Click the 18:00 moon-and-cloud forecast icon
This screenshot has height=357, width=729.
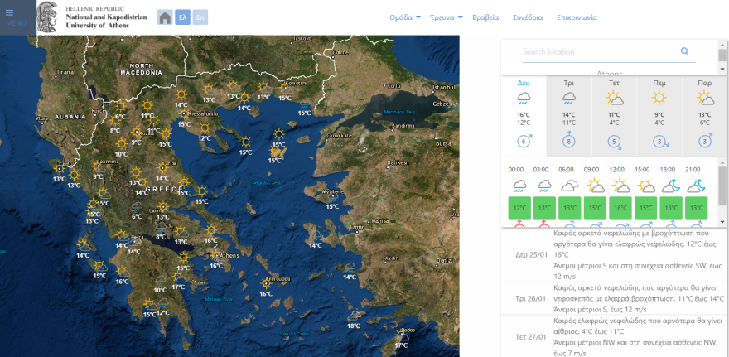click(x=670, y=186)
